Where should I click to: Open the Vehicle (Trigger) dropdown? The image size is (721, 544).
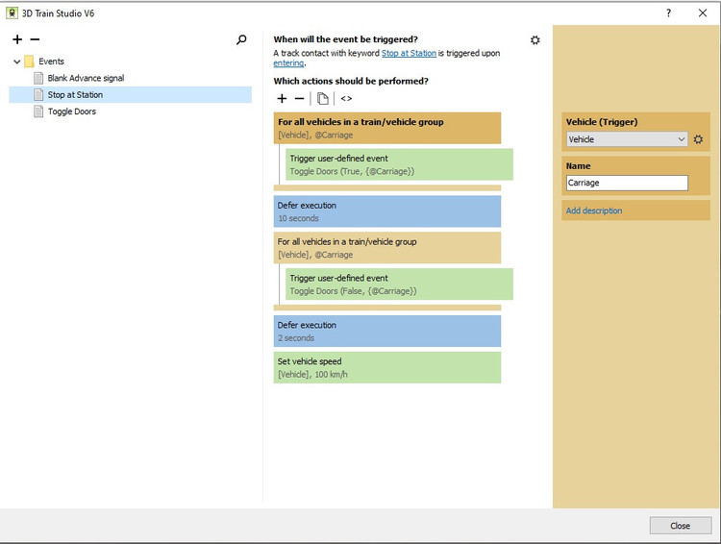point(627,139)
